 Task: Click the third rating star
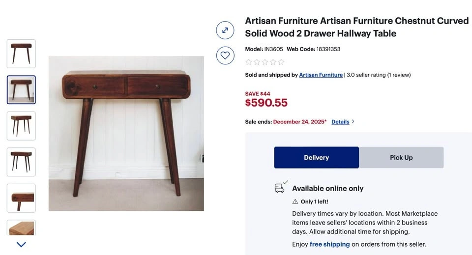265,62
